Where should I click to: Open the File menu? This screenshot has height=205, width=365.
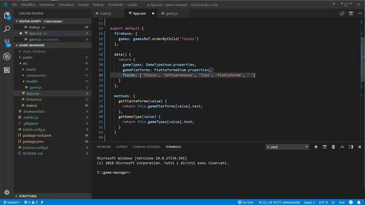pyautogui.click(x=14, y=5)
